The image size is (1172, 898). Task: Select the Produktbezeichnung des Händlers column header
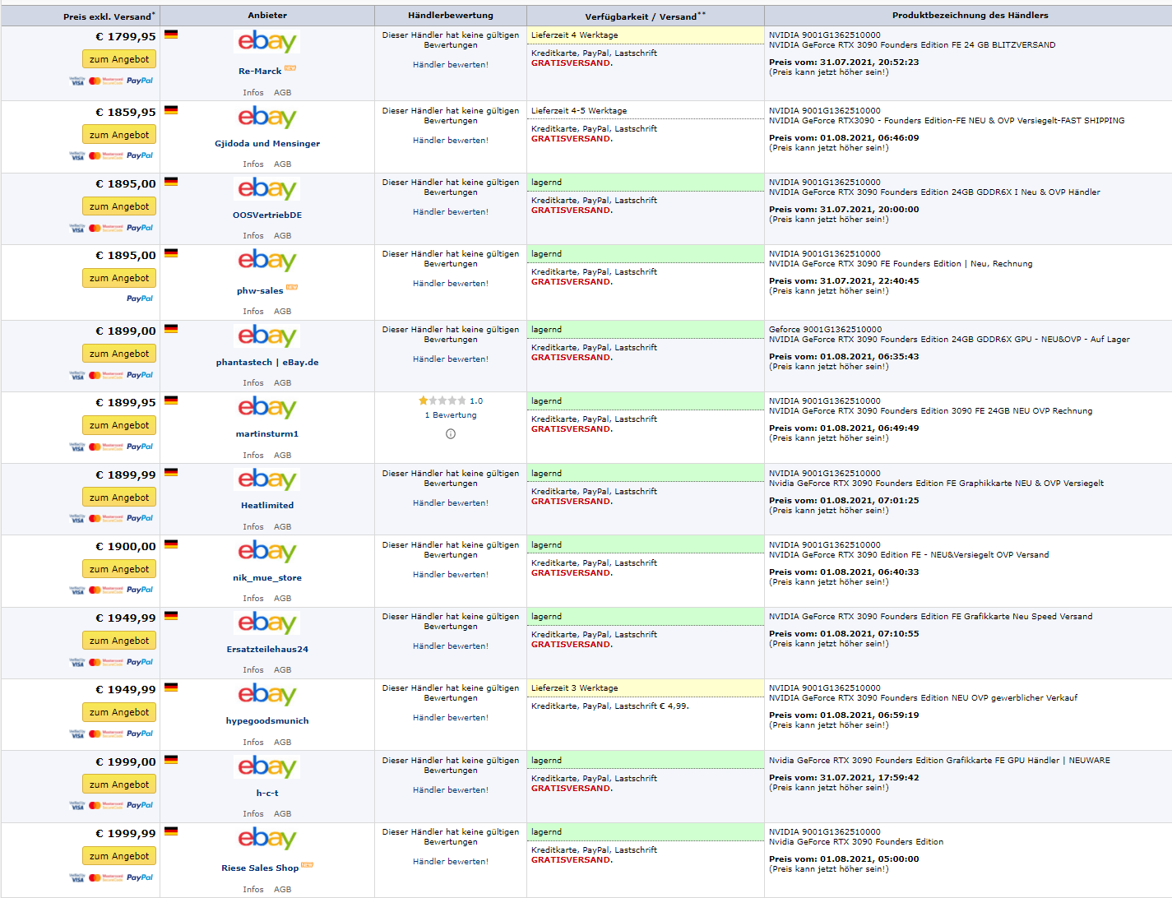[x=970, y=16]
